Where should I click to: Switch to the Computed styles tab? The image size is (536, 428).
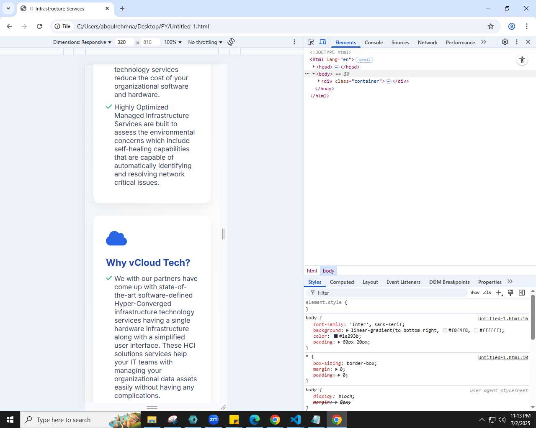[342, 282]
